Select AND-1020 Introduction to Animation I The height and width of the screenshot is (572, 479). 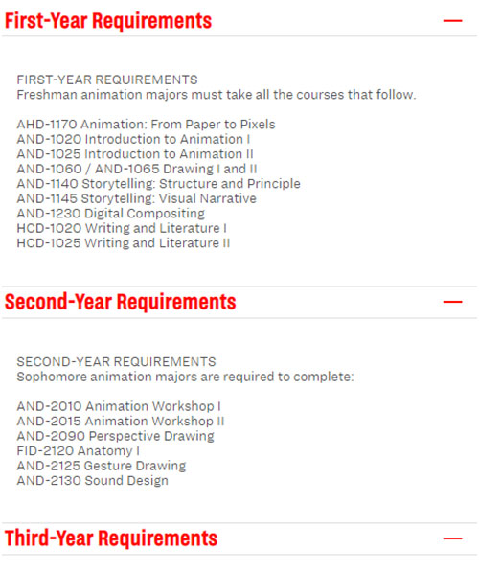(133, 139)
